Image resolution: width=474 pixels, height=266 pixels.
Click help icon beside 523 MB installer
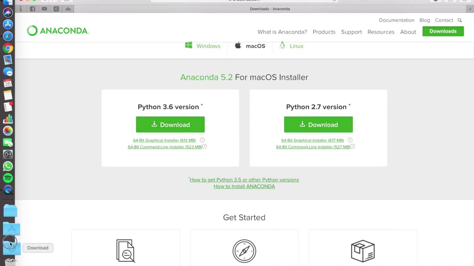[204, 147]
